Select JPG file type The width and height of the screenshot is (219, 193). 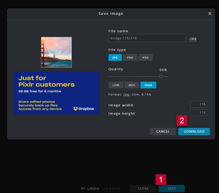point(115,57)
